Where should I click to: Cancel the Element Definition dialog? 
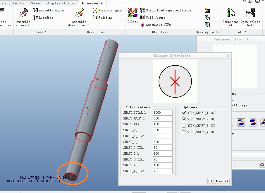pos(222,181)
